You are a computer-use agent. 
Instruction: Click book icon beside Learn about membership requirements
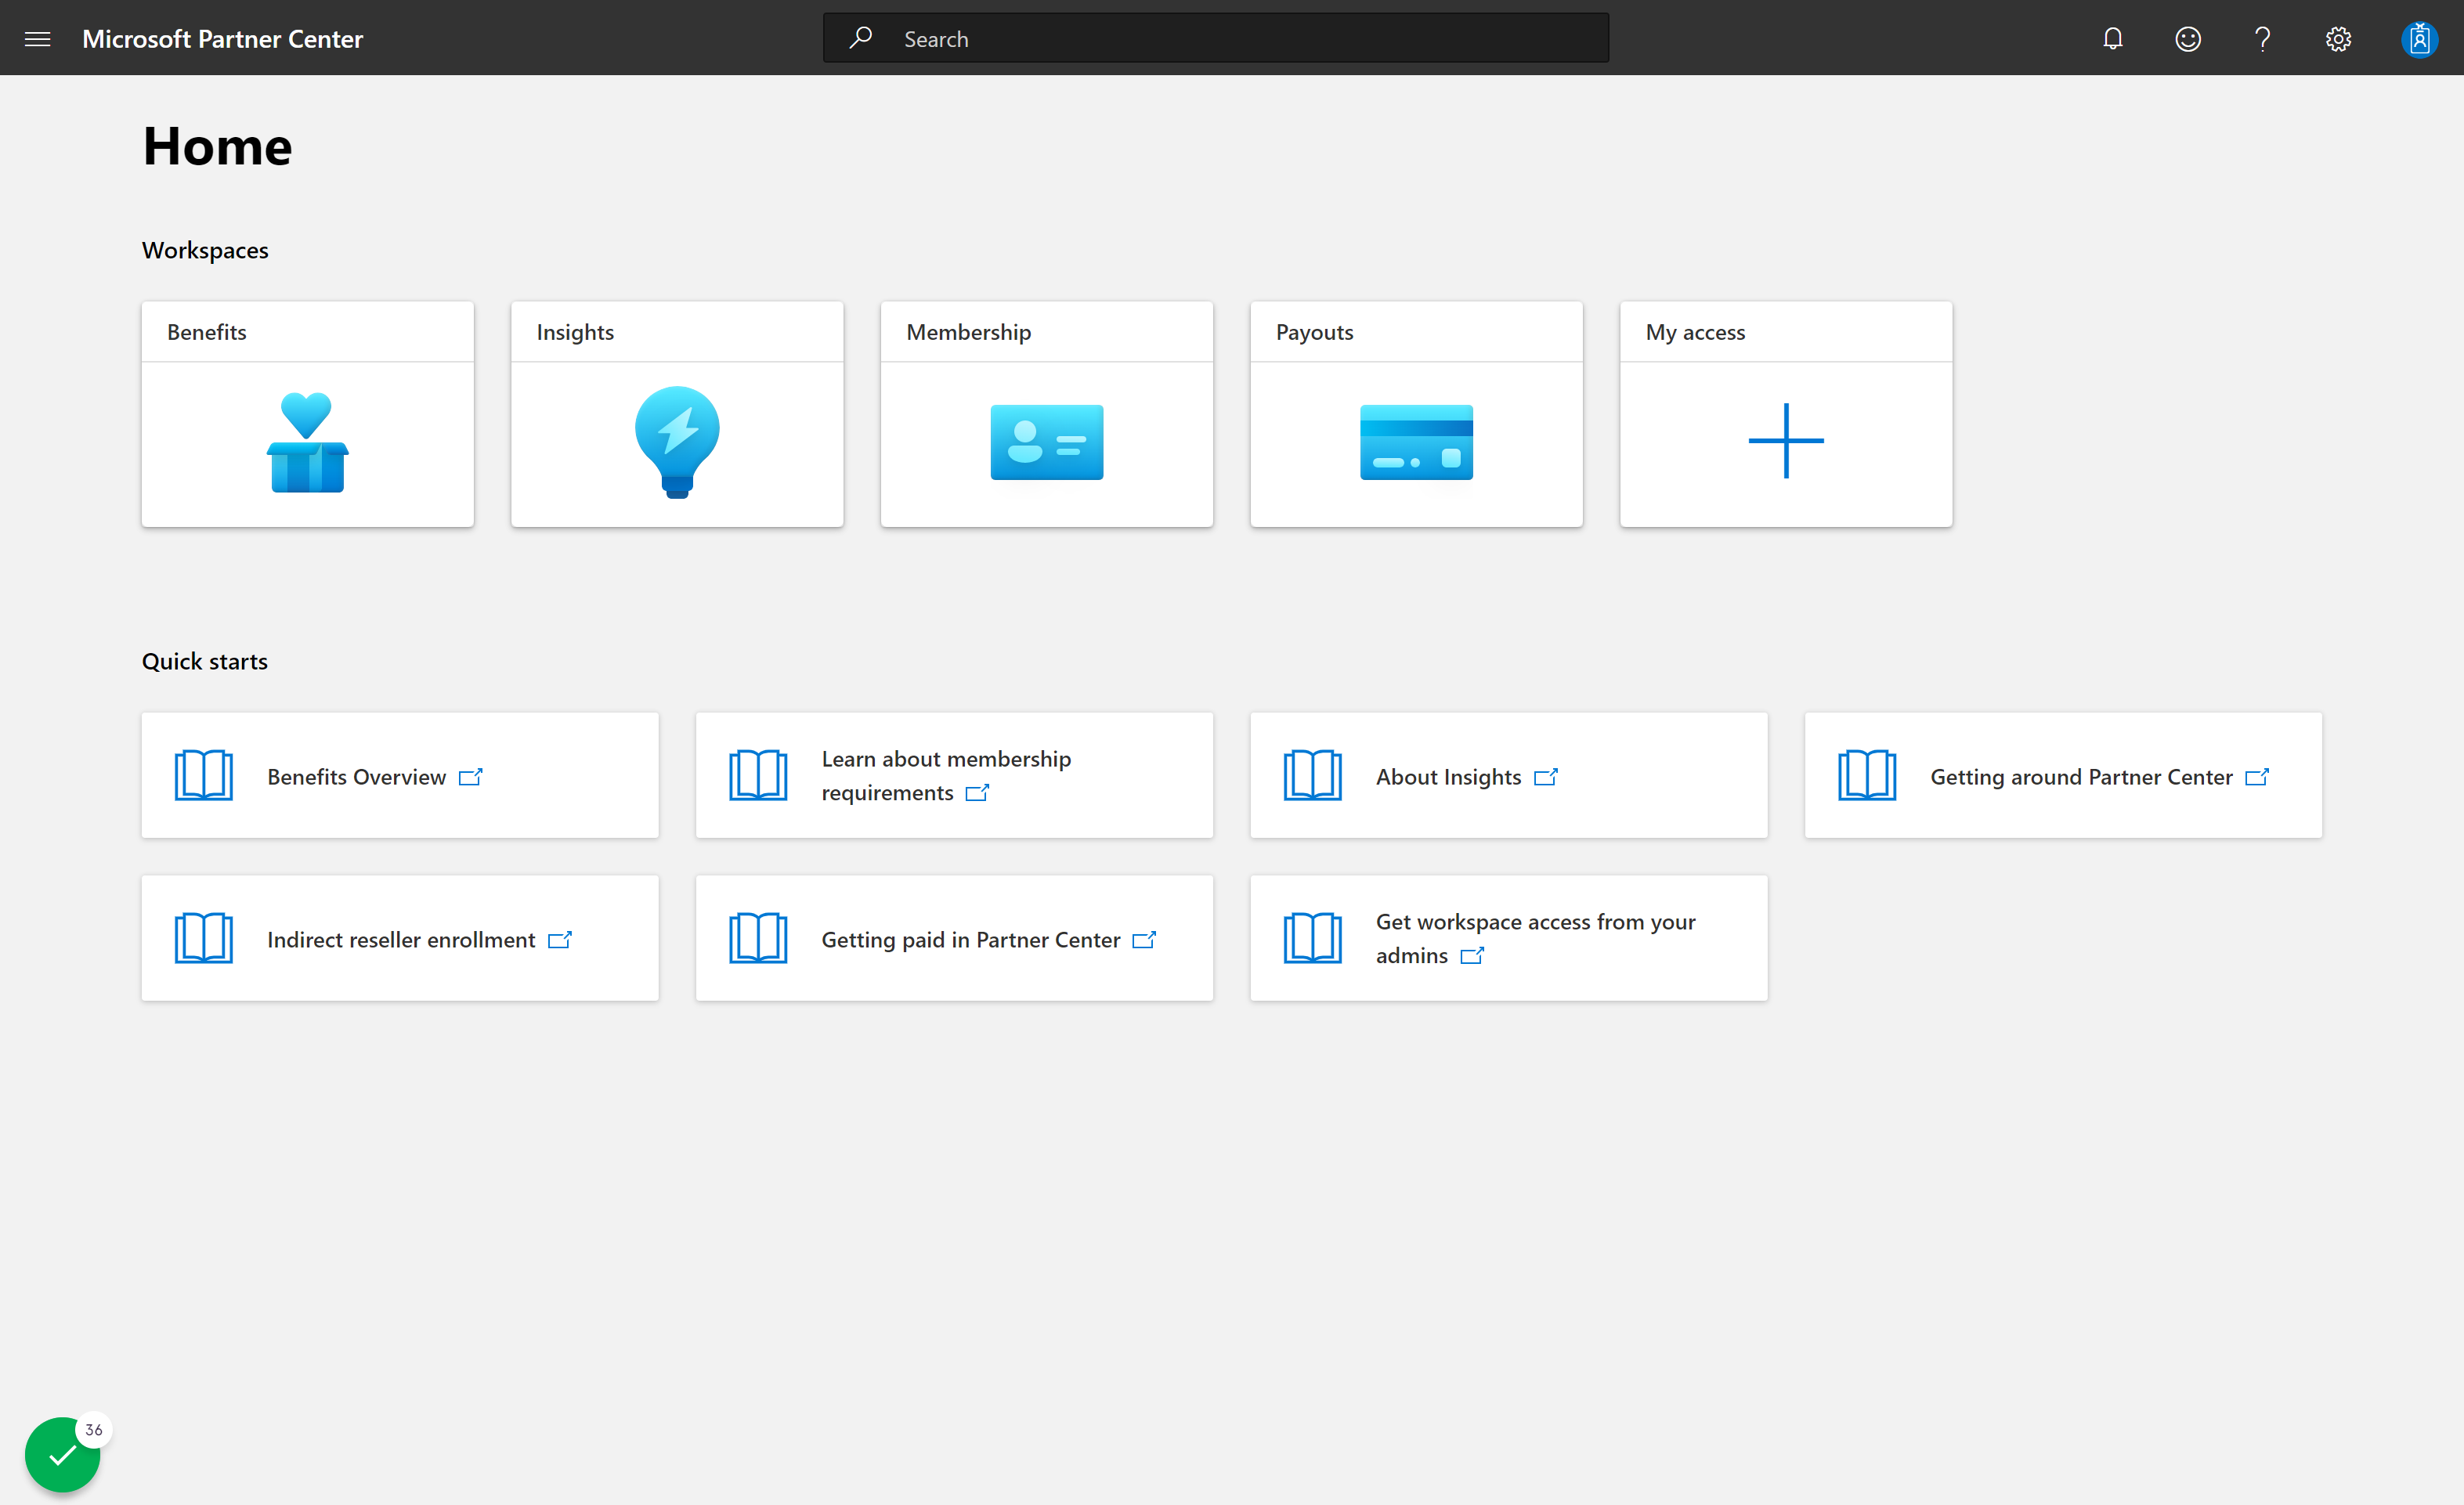point(758,775)
